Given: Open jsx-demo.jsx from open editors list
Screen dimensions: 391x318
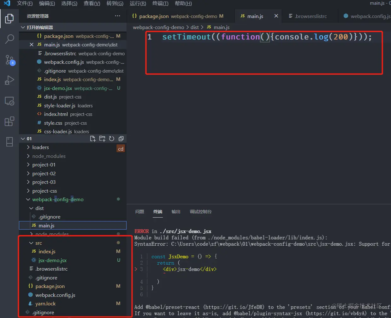Looking at the screenshot, I should [73, 88].
